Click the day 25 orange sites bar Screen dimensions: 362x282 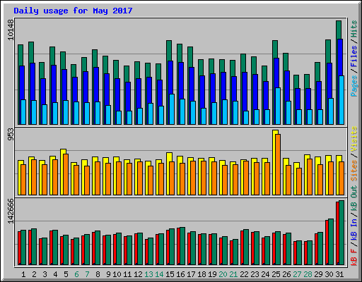point(278,164)
